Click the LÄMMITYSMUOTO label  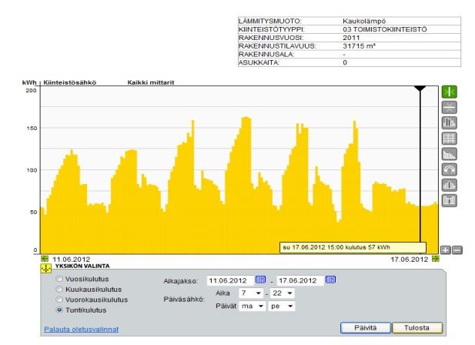pos(270,22)
